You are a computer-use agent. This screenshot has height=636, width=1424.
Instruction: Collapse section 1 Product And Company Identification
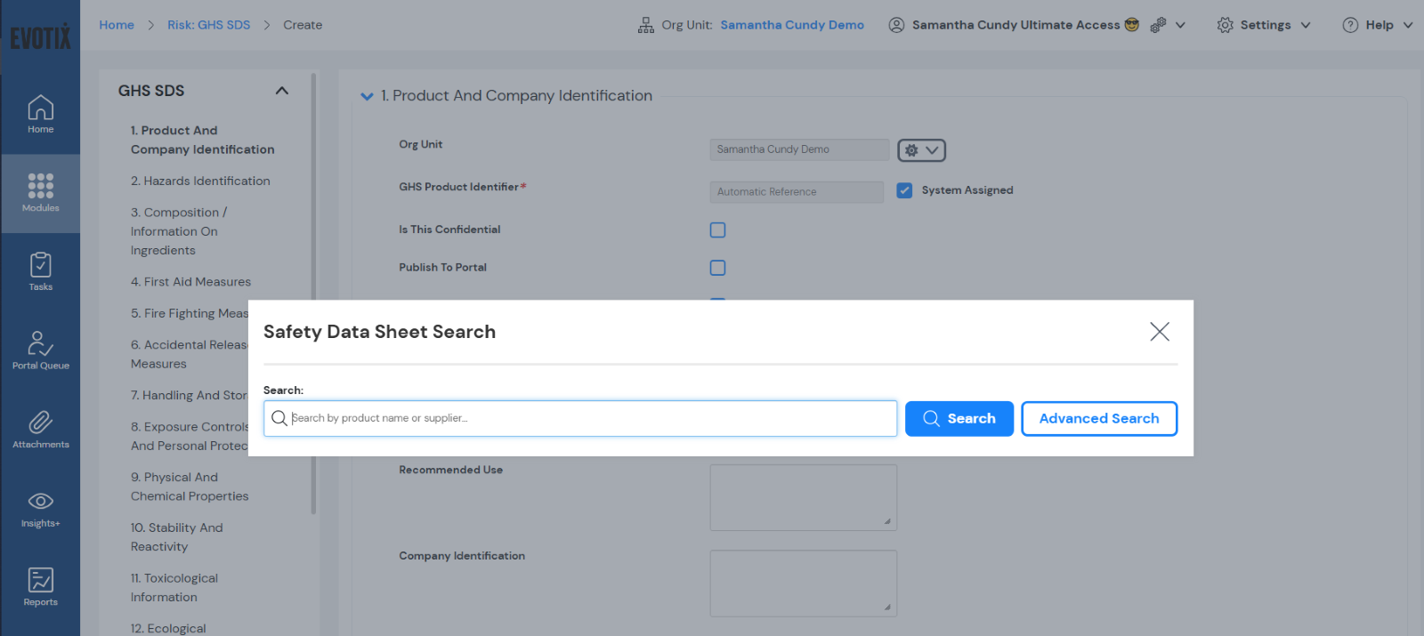click(367, 96)
